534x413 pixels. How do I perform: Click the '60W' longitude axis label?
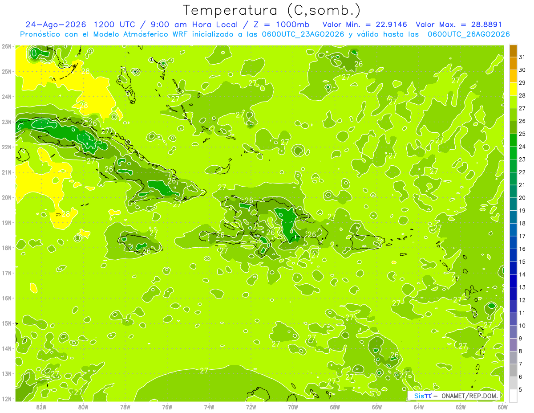pyautogui.click(x=502, y=406)
